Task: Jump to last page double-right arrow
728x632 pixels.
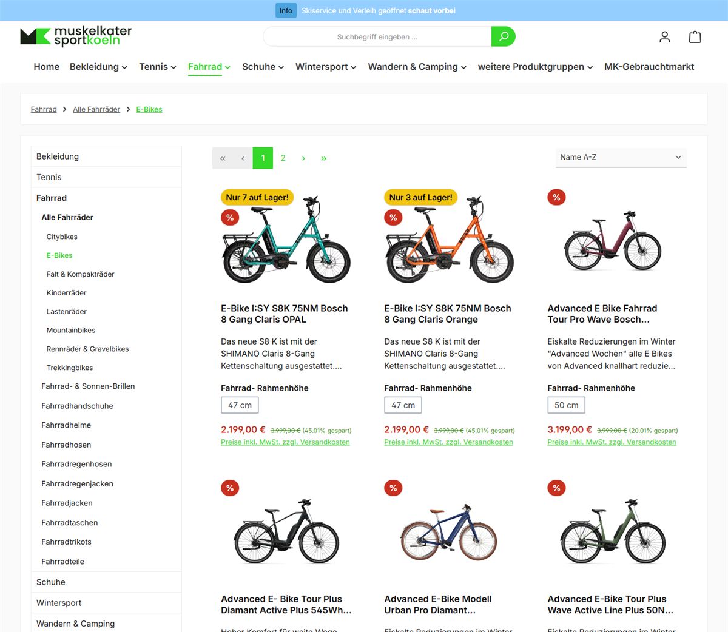Action: tap(323, 158)
